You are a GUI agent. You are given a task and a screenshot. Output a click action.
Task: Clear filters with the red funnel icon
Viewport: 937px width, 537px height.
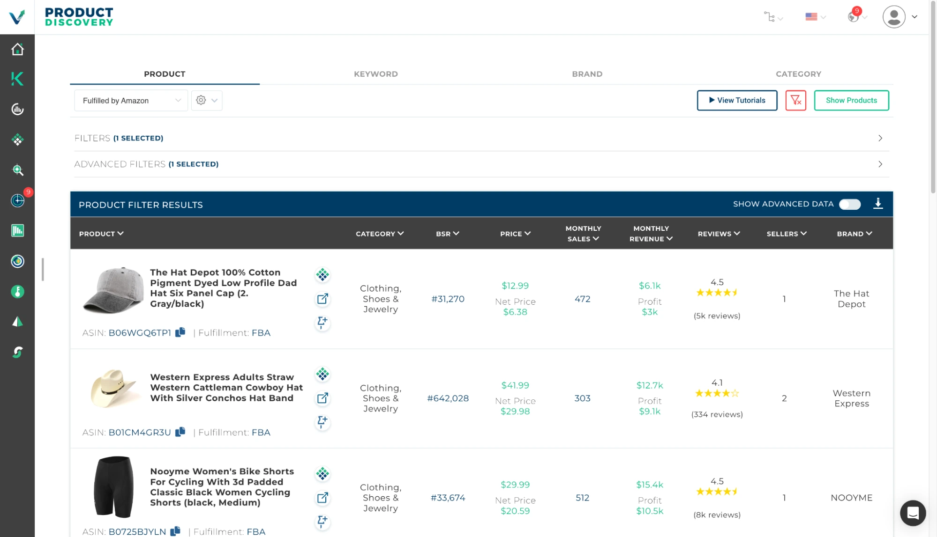(795, 100)
